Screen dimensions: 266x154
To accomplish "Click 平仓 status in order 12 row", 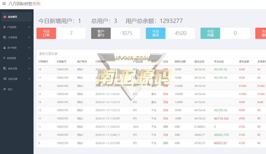I will (154, 119).
